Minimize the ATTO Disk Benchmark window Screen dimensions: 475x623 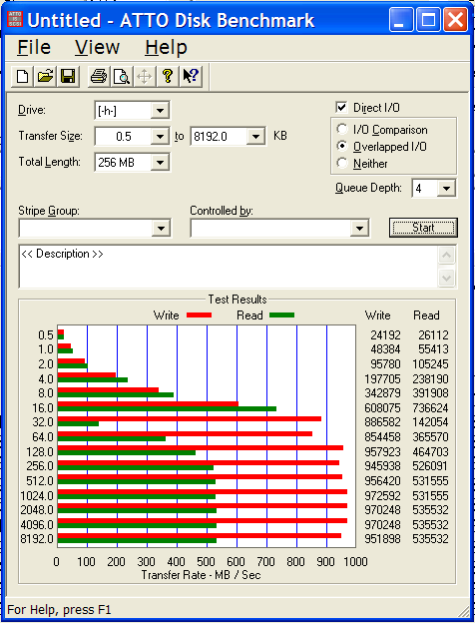coord(401,20)
